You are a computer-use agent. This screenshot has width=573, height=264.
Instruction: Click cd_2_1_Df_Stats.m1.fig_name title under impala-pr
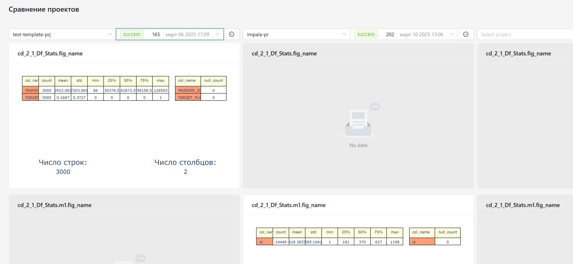289,205
